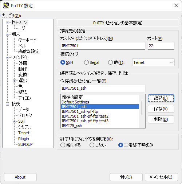Click the 読込(L) load button
182x184 pixels.
pos(161,98)
